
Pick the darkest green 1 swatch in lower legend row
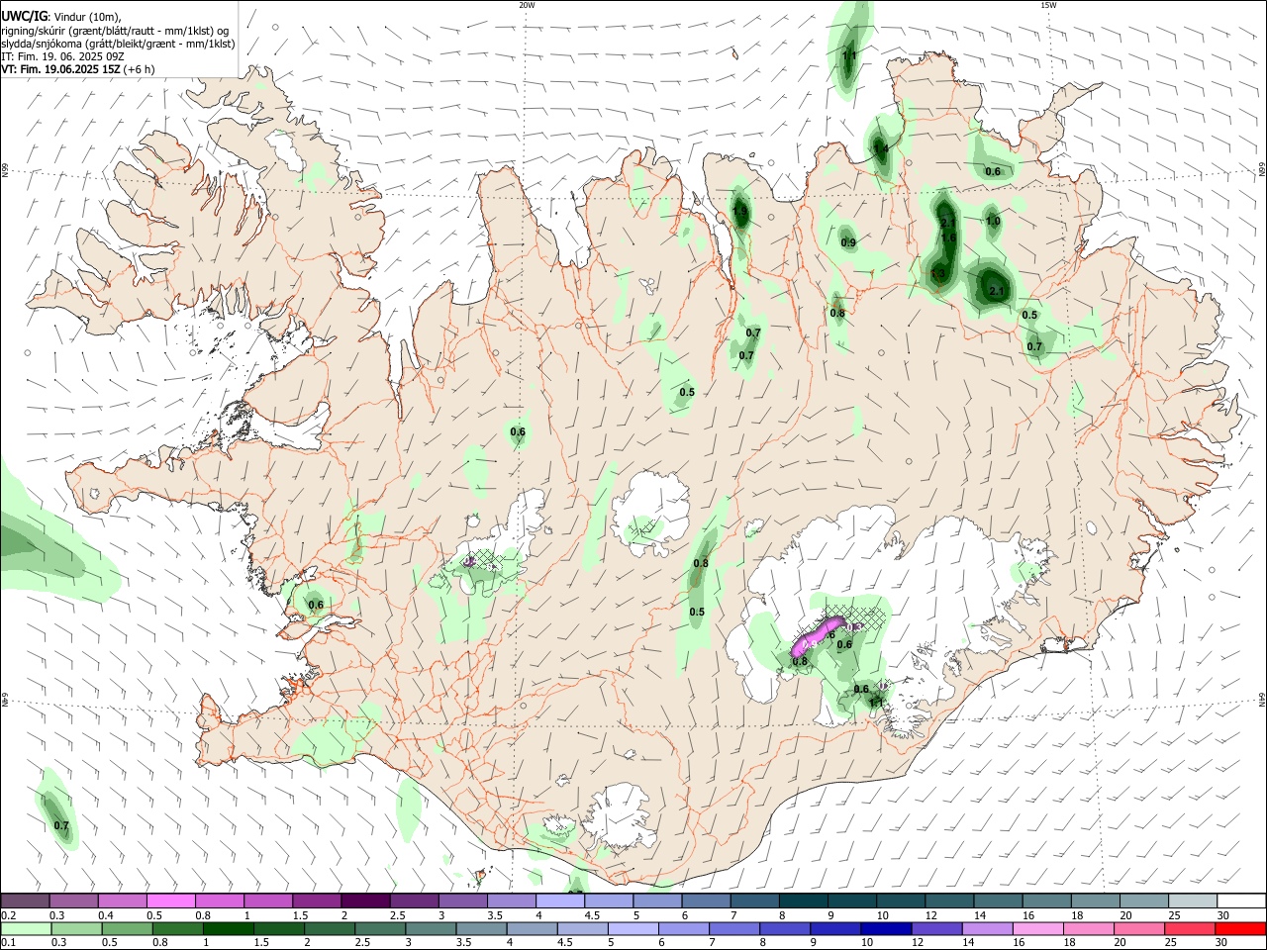[228, 928]
